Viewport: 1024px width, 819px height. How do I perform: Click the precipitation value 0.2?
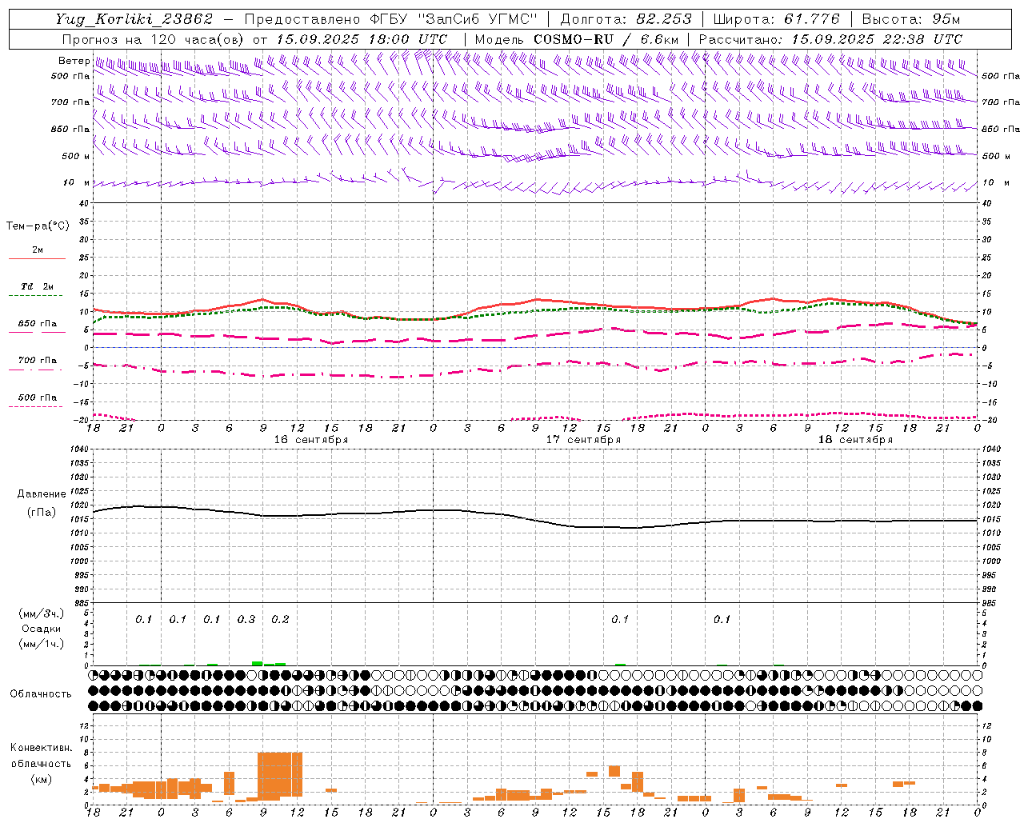click(x=280, y=619)
